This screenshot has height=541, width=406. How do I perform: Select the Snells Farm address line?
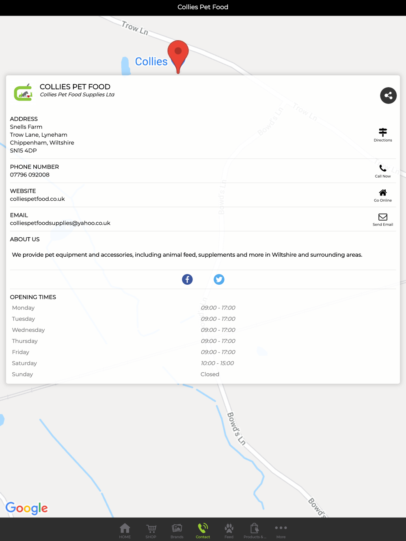26,127
